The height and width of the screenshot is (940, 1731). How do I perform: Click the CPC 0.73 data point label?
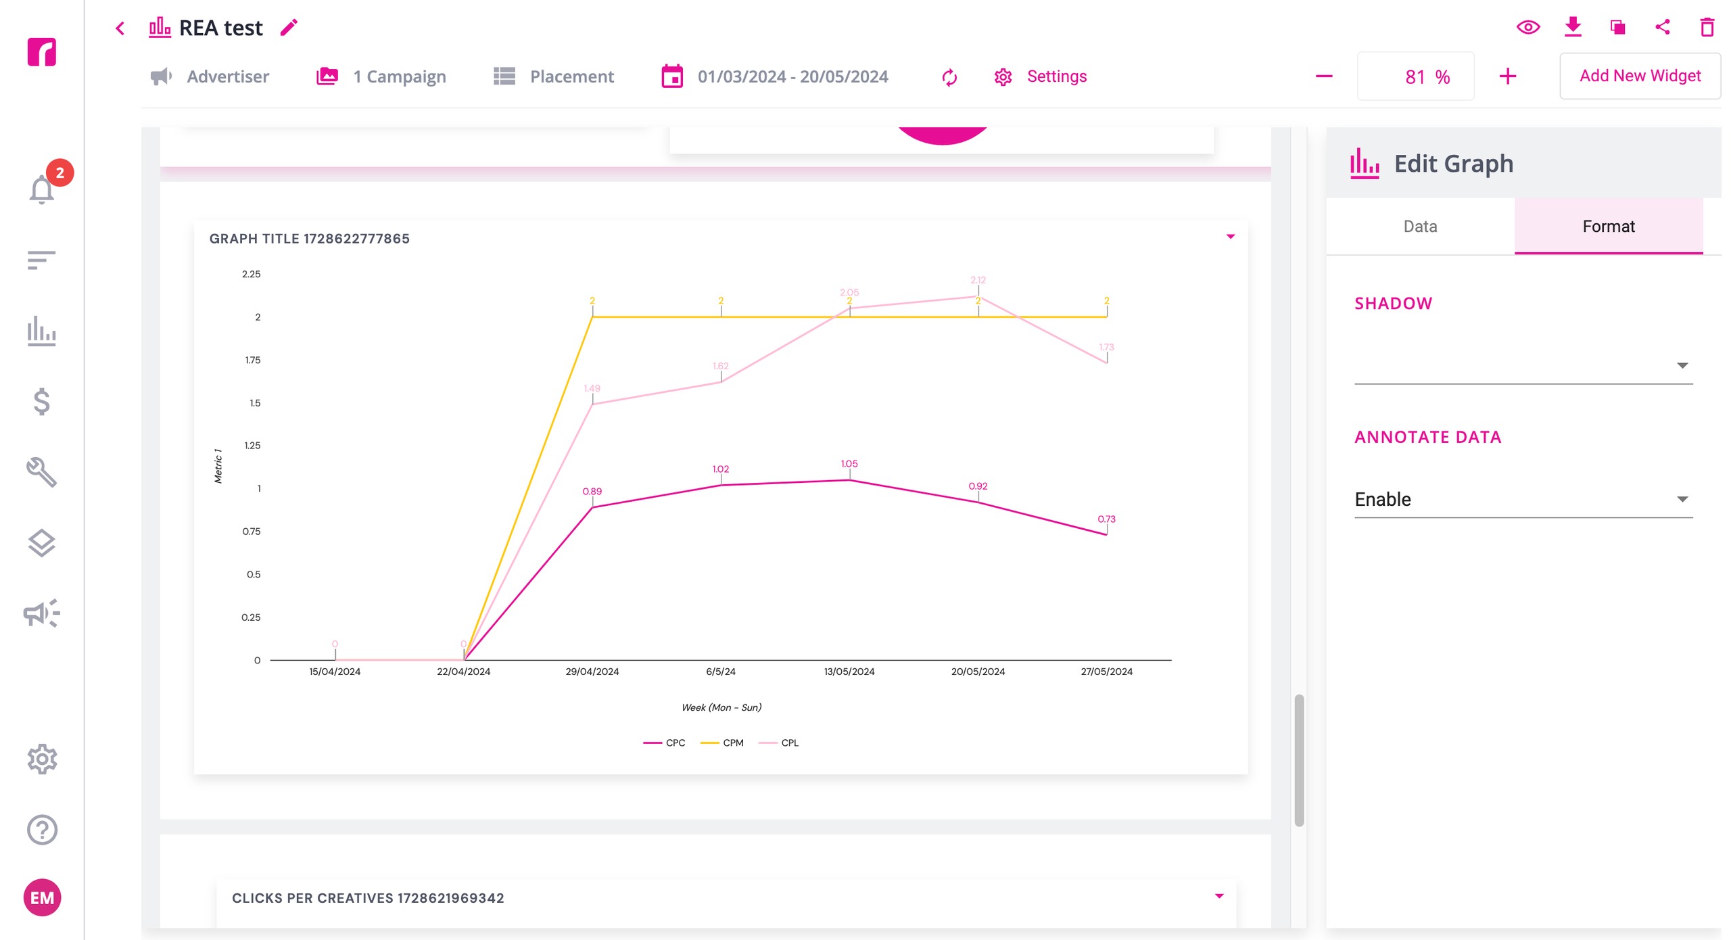click(x=1106, y=519)
